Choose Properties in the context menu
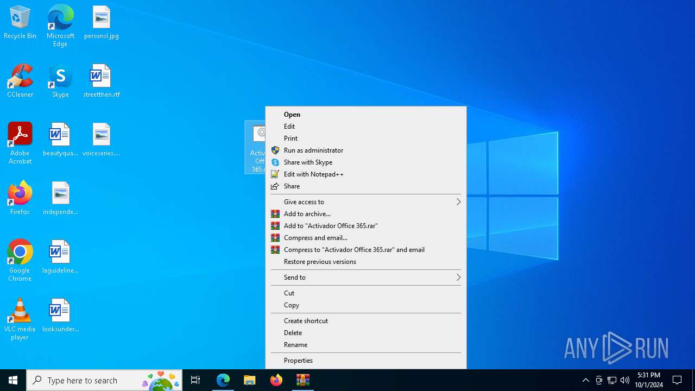695x391 pixels. 366,361
